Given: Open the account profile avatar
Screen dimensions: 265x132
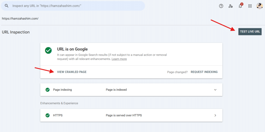Looking at the screenshot, I should [x=259, y=6].
